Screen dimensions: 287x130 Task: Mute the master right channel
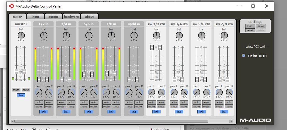point(26,90)
